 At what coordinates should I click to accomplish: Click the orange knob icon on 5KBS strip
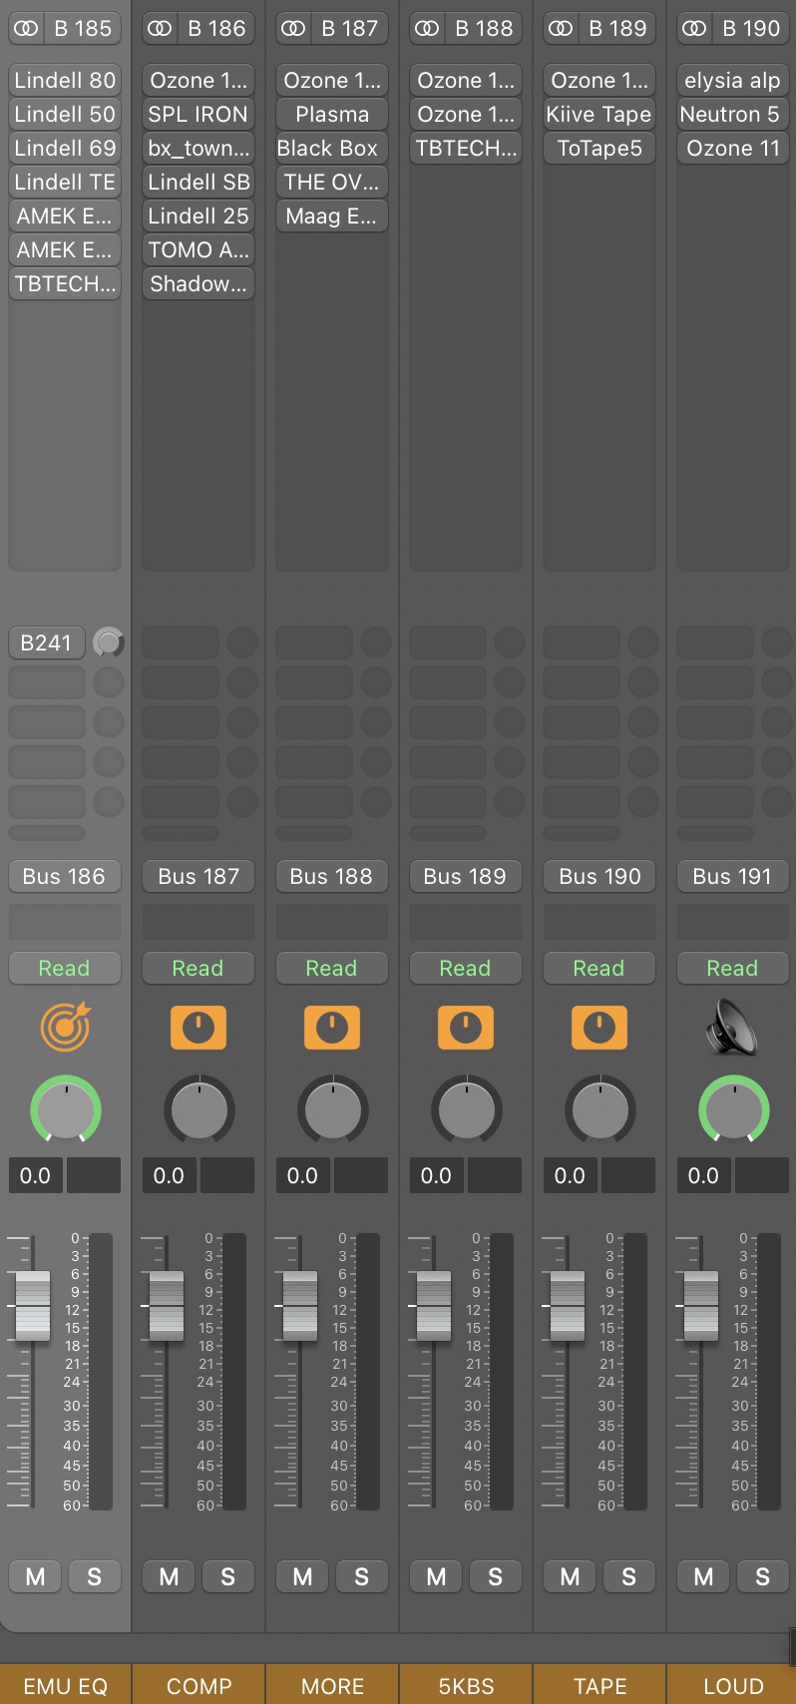pos(466,1028)
